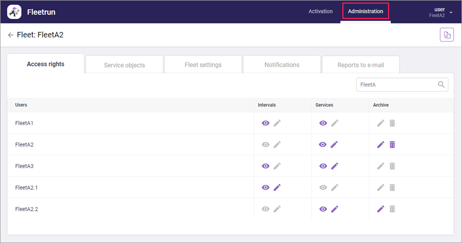
Task: Switch to the Reports to e-mail tab
Action: click(361, 65)
